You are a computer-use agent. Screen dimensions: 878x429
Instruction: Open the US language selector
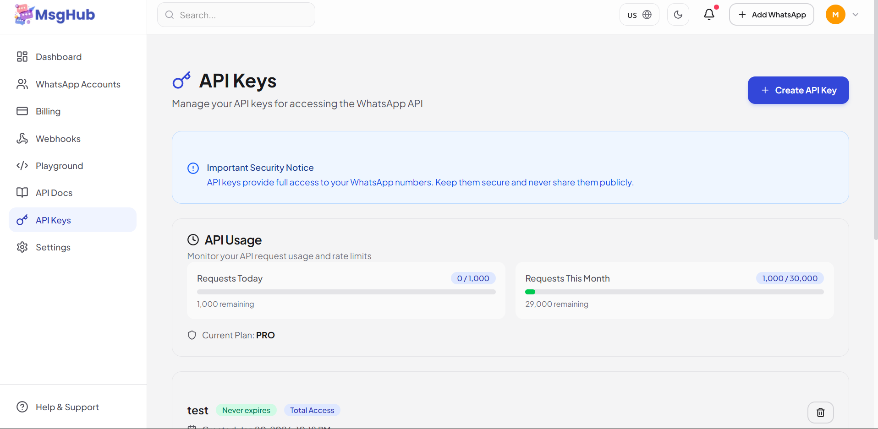639,15
